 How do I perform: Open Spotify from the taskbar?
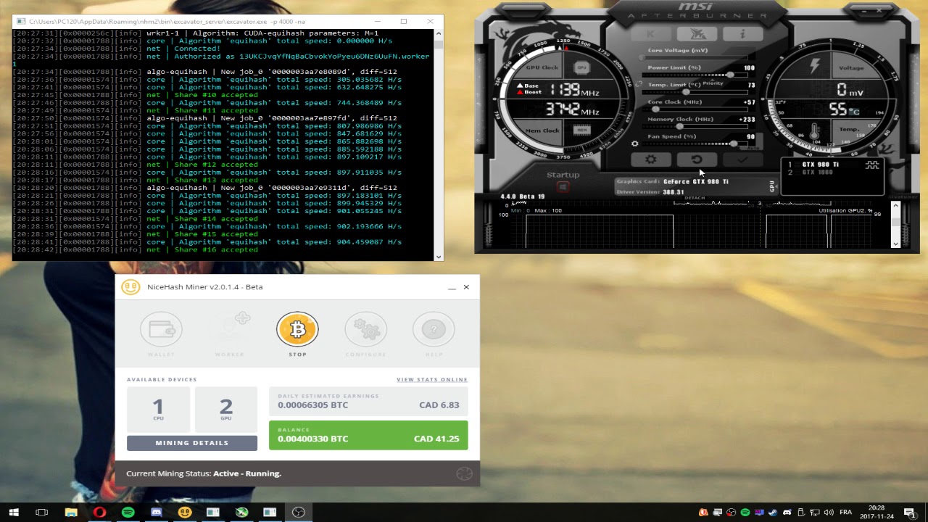(x=128, y=513)
